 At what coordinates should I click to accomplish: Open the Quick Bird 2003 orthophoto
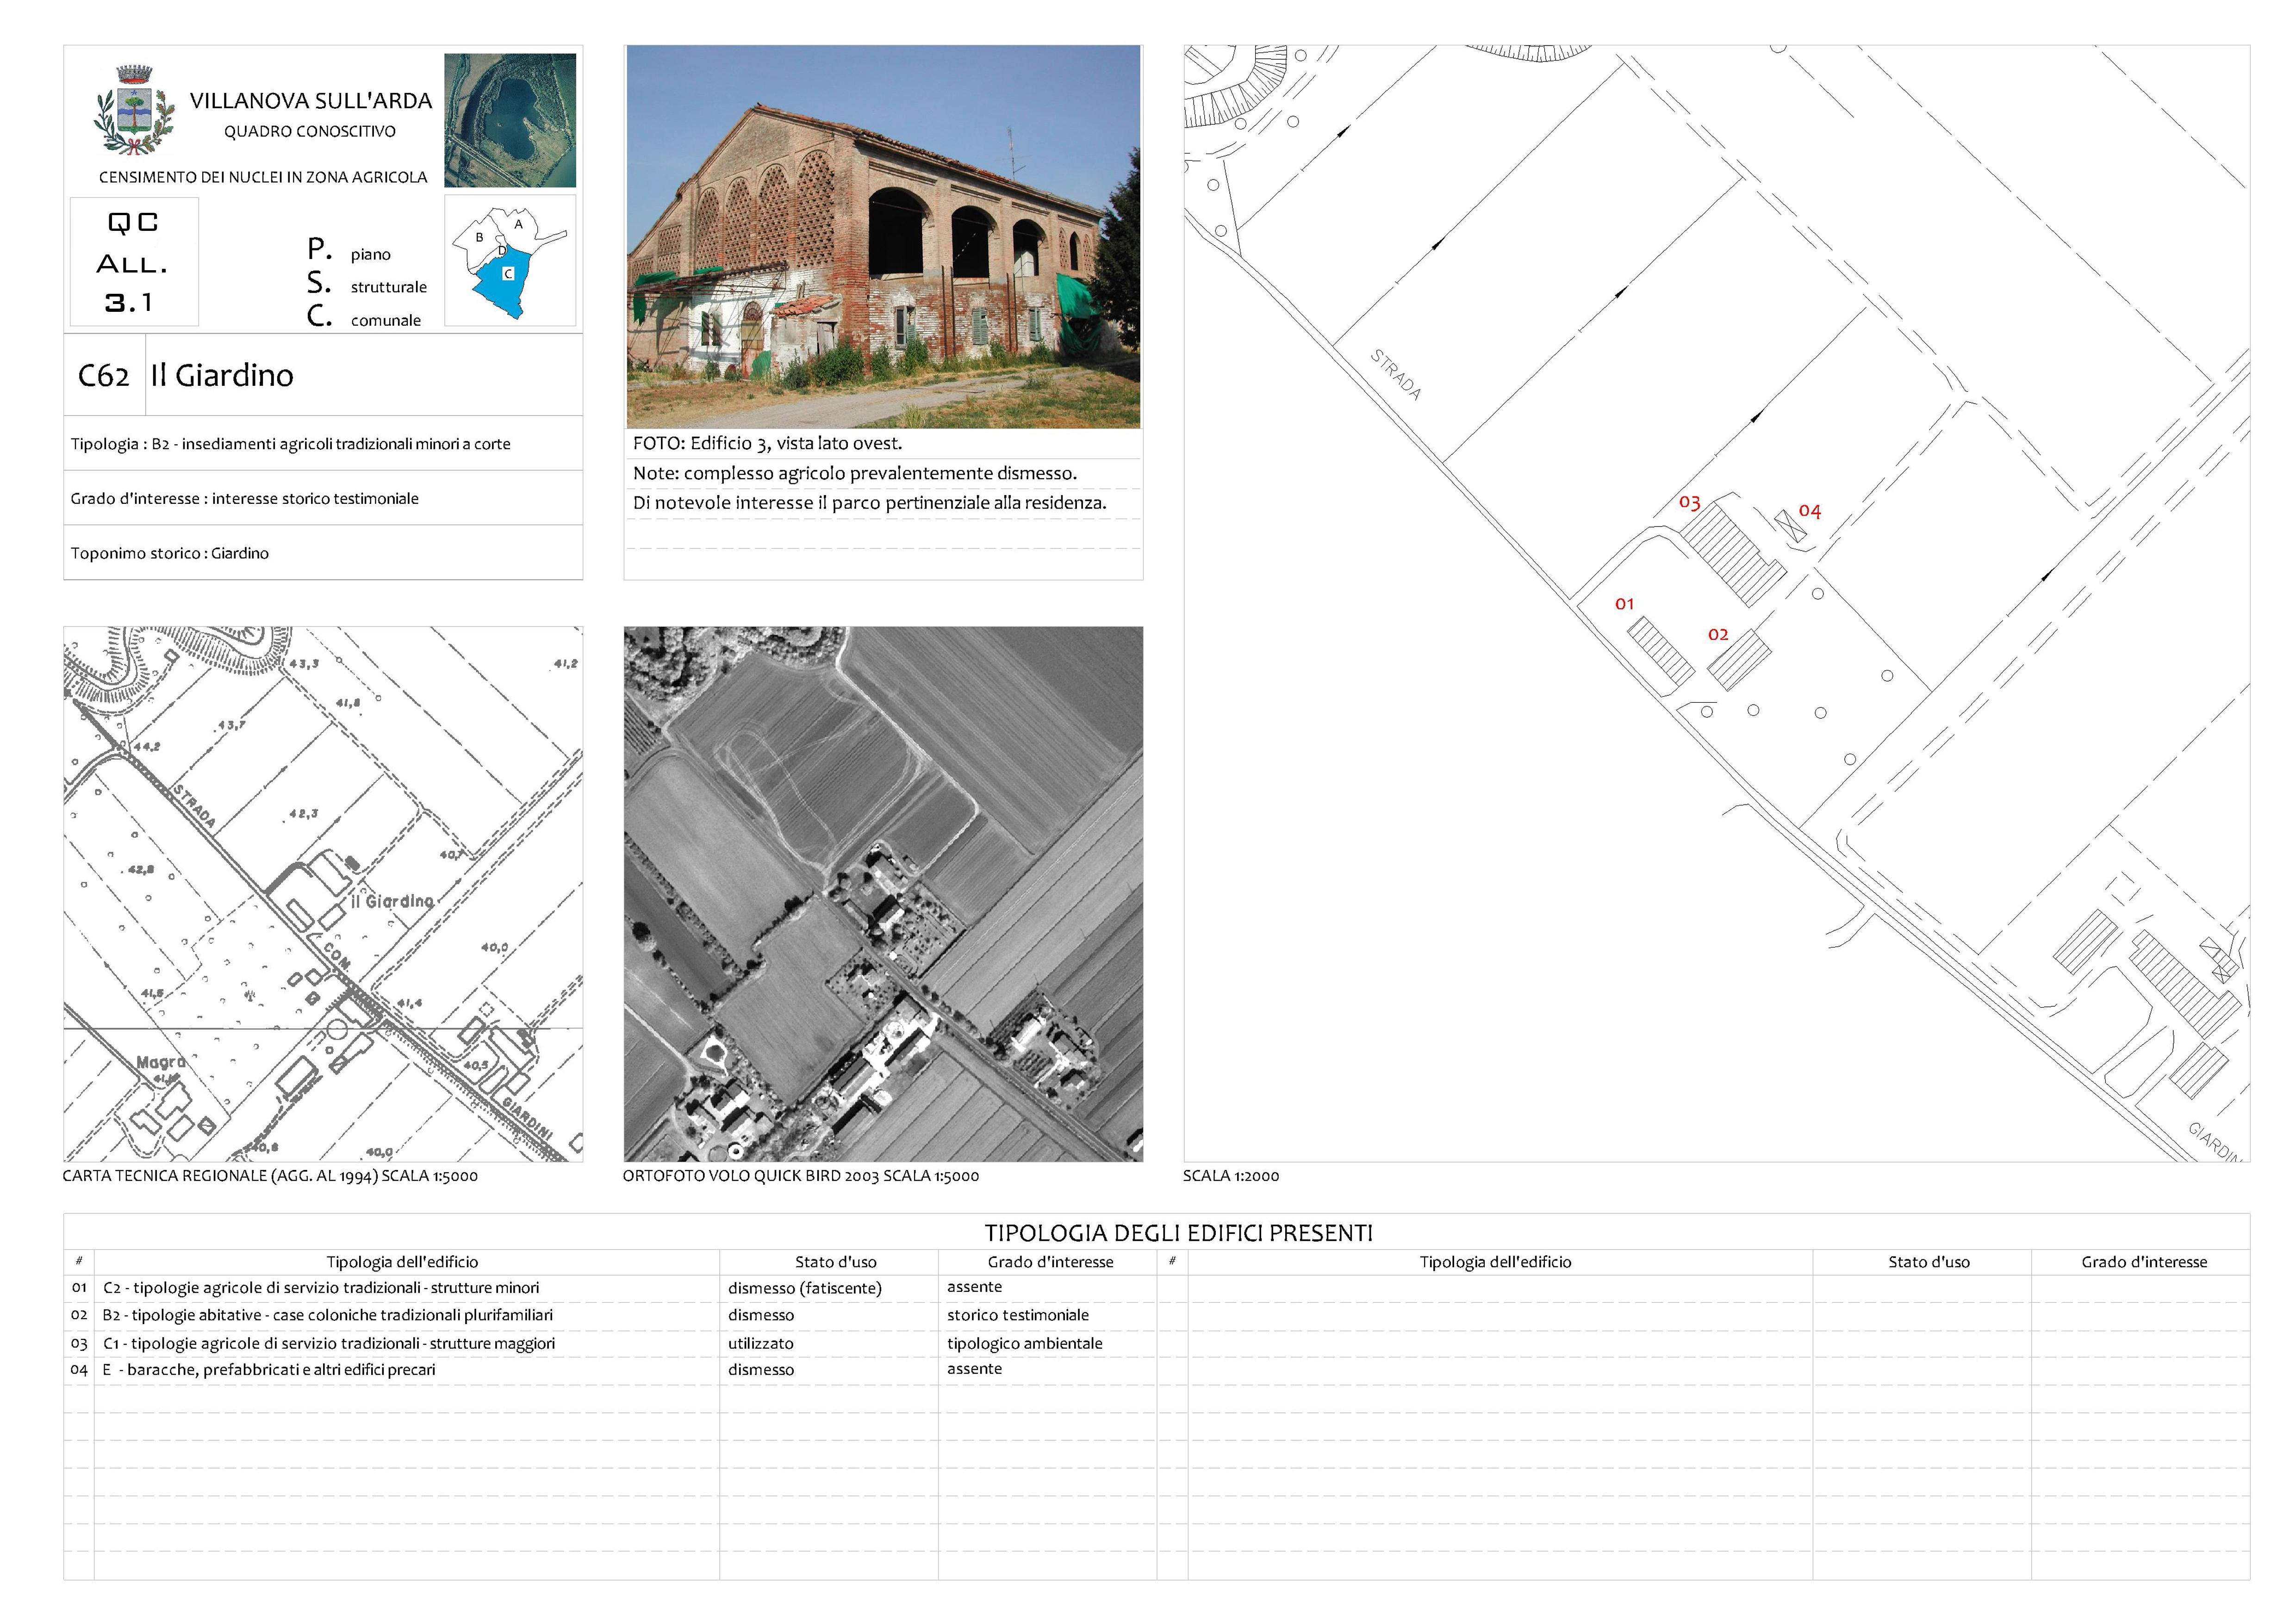[x=883, y=893]
